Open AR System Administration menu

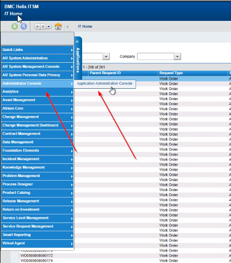pyautogui.click(x=37, y=58)
